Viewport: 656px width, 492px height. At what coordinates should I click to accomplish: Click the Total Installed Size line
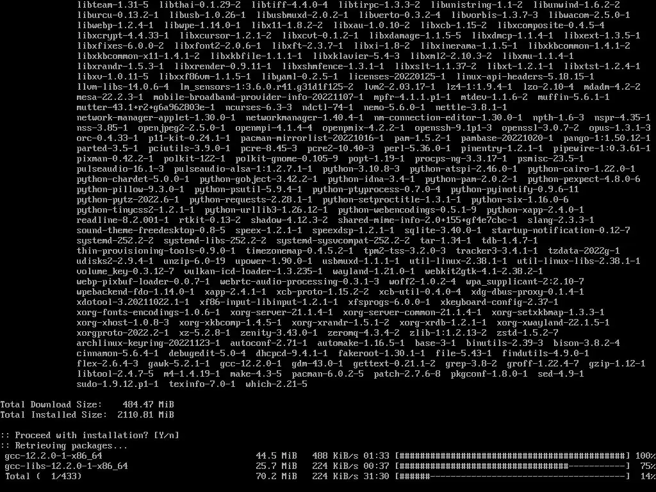point(87,414)
